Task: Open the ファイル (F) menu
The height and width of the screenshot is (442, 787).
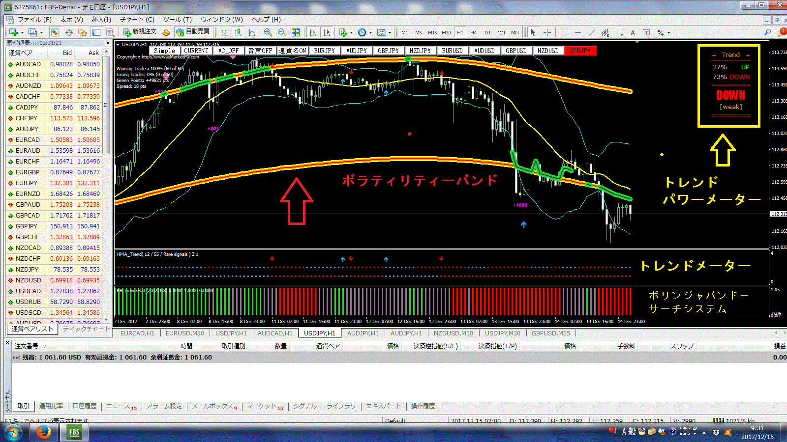Action: click(34, 20)
